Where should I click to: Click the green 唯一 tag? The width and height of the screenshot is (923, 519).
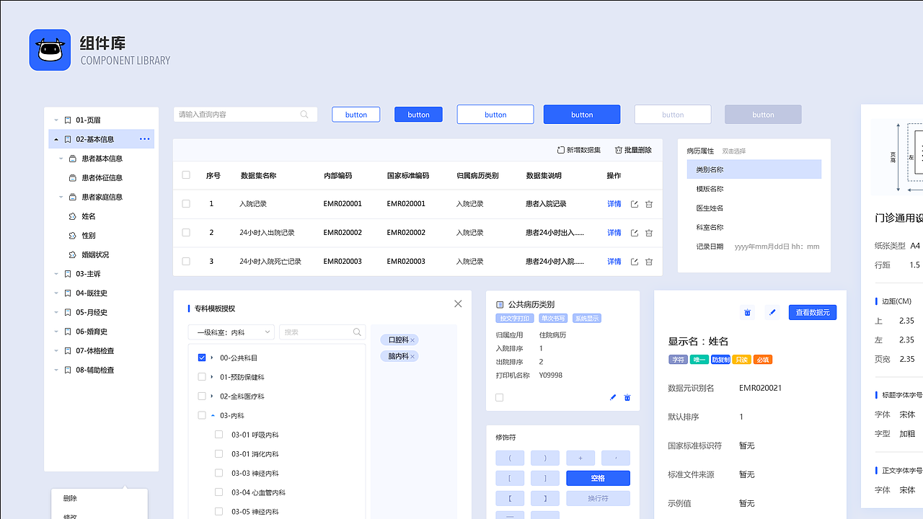pos(699,359)
